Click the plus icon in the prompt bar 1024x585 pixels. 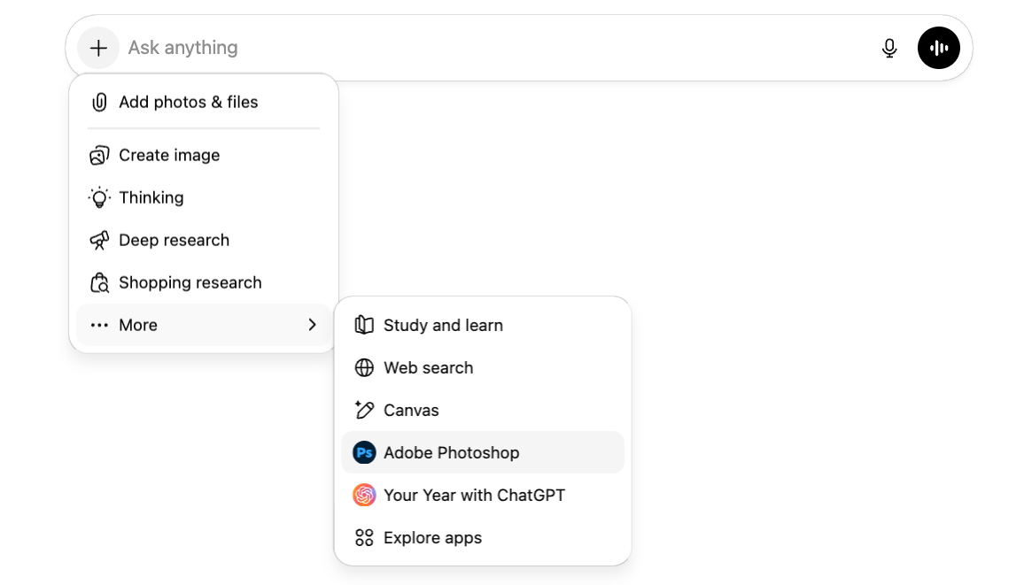[x=98, y=48]
